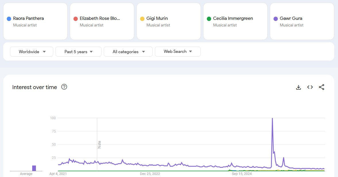Select the Raora Panthera term card

(x=35, y=21)
